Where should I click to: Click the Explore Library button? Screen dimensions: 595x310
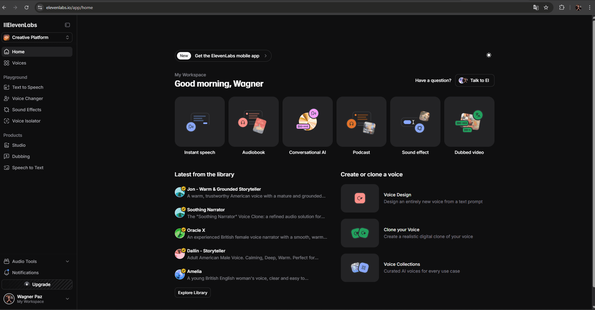193,293
